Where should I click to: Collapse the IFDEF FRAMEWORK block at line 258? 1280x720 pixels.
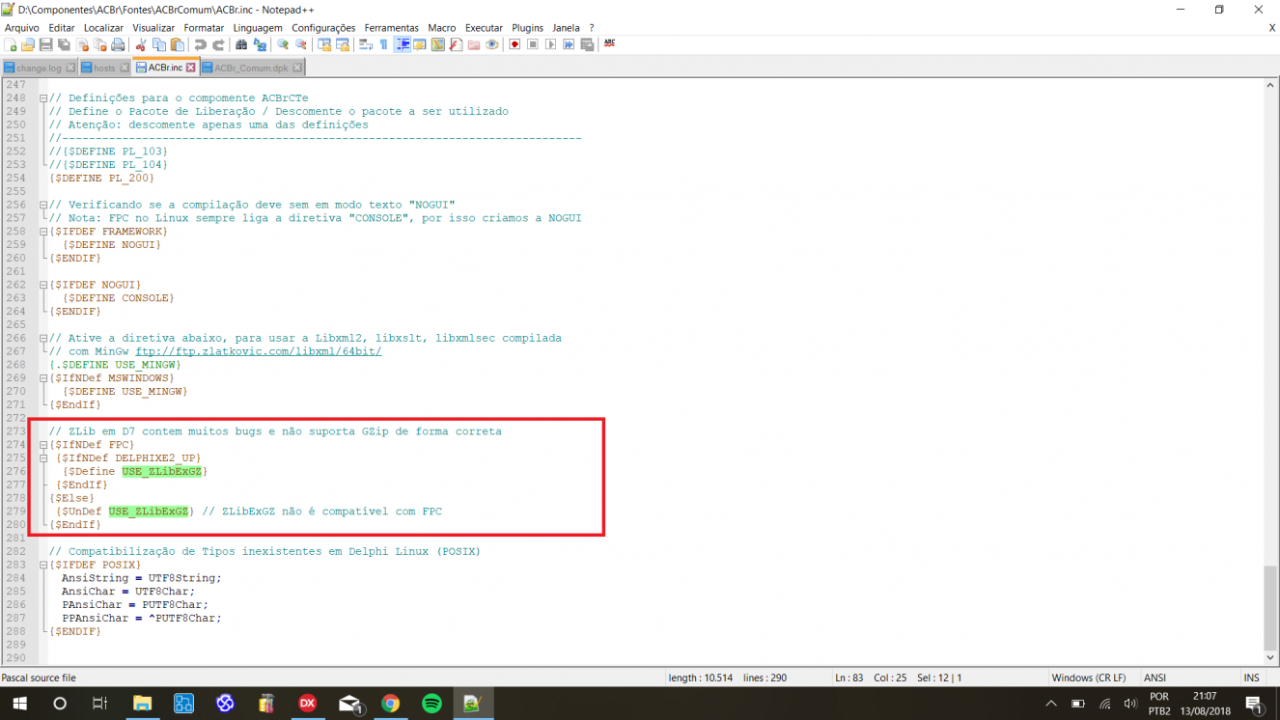[x=43, y=232]
